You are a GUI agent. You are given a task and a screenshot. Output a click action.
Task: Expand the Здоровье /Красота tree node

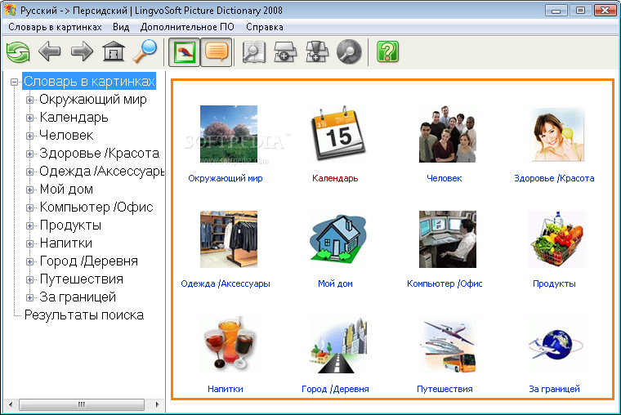pyautogui.click(x=29, y=154)
